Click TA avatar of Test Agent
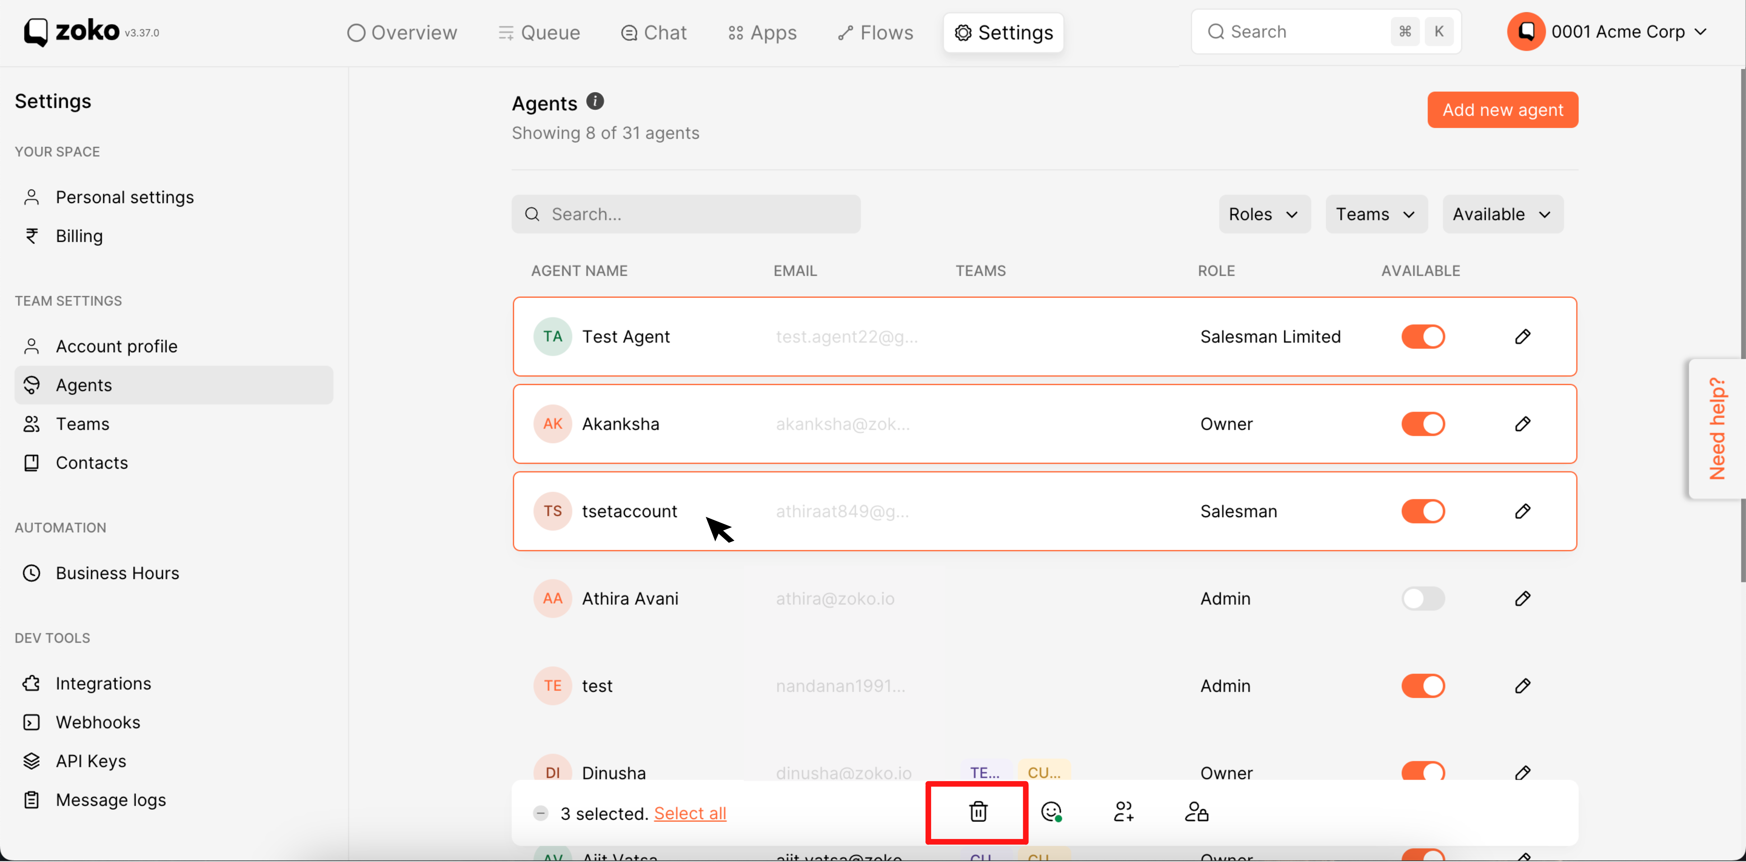The height and width of the screenshot is (862, 1746). [x=552, y=336]
